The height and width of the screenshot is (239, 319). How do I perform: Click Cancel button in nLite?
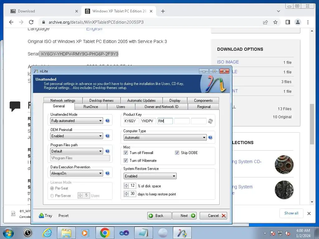(x=213, y=216)
